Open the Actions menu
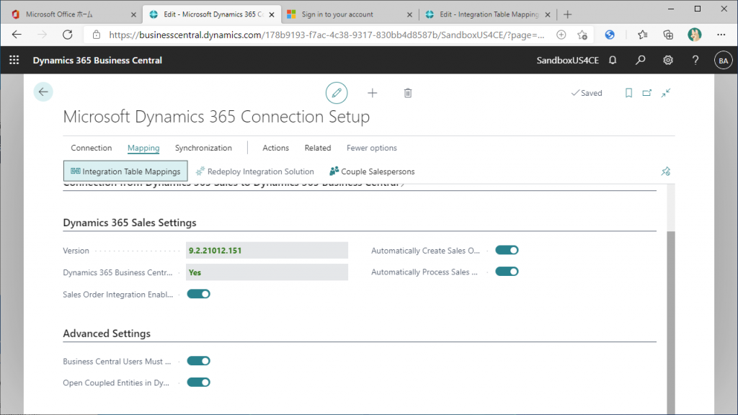Image resolution: width=738 pixels, height=415 pixels. pyautogui.click(x=275, y=148)
